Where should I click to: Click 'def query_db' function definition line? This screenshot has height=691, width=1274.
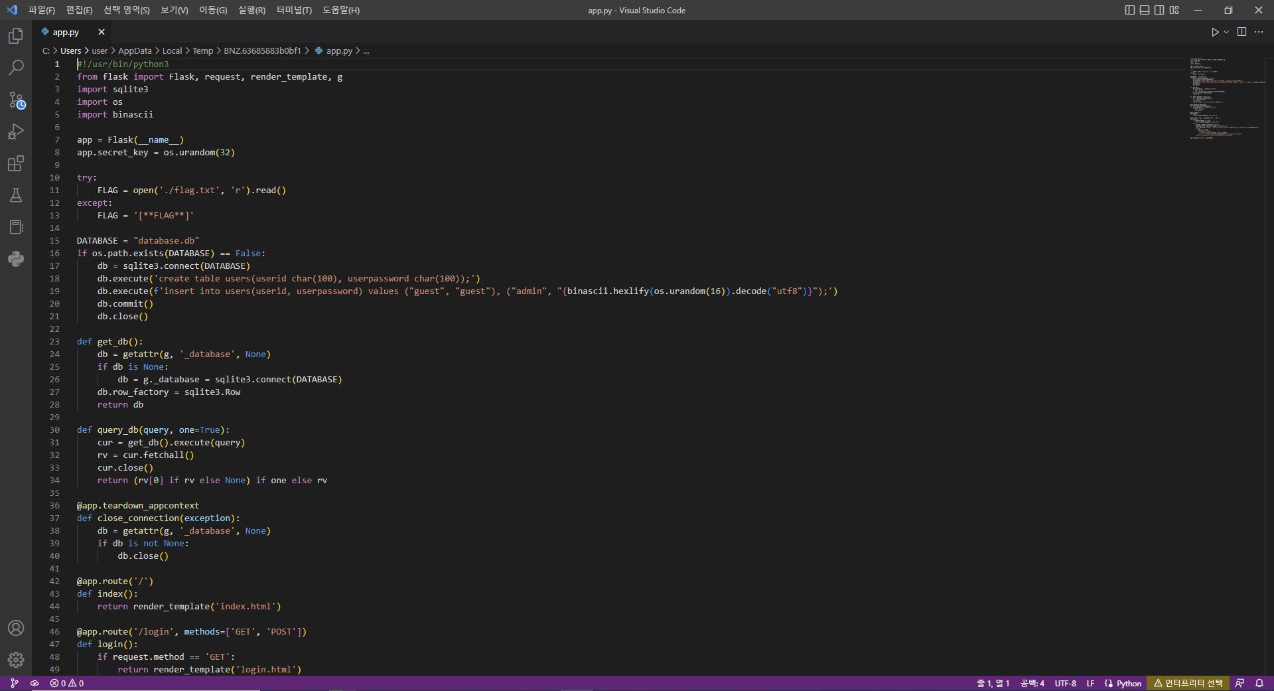[x=153, y=429]
